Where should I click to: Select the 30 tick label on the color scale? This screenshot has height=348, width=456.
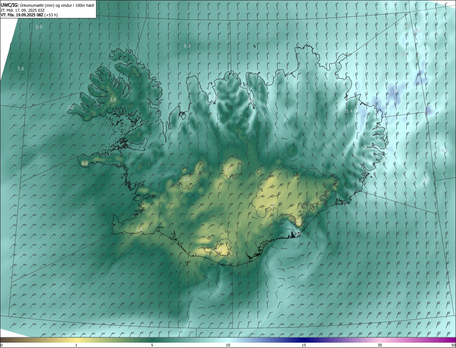(x=380, y=345)
